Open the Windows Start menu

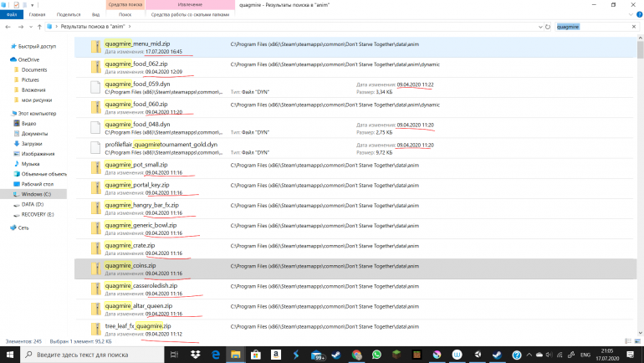pyautogui.click(x=8, y=355)
